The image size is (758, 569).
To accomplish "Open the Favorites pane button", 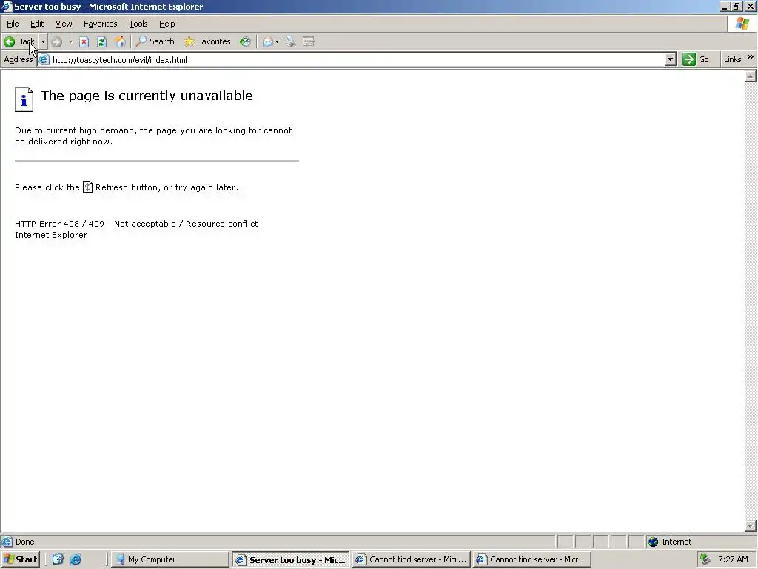I will (207, 41).
